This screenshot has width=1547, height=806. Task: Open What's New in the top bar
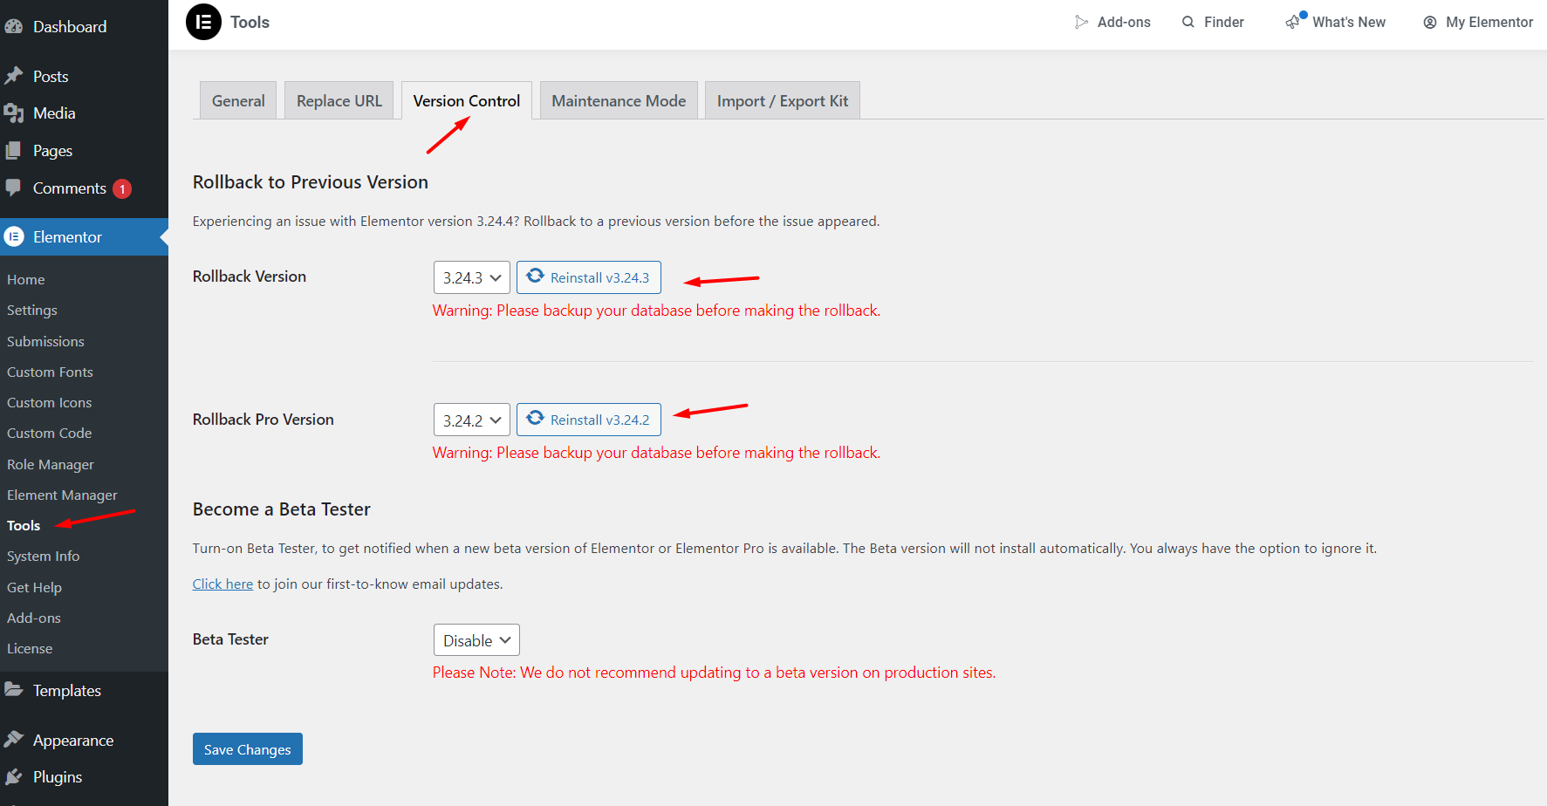tap(1335, 22)
